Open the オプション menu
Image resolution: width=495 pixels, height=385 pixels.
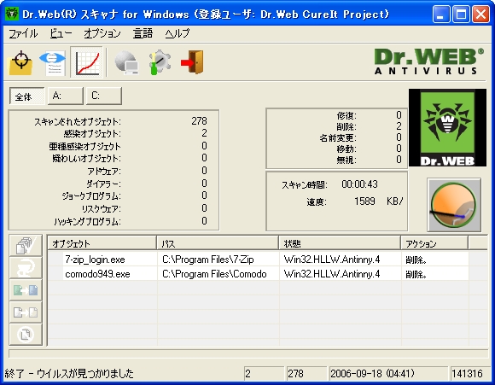(102, 33)
